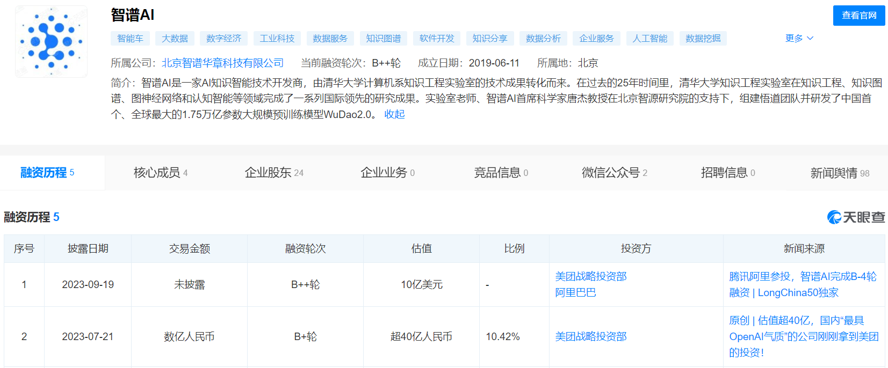Click the 新闻来源 column header

tap(804, 249)
